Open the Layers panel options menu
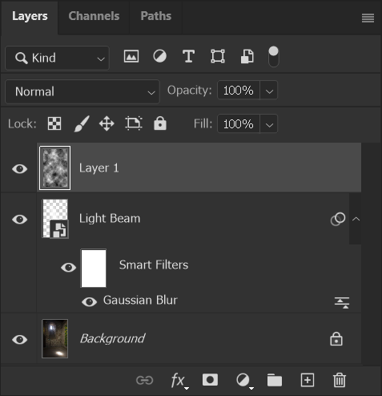The height and width of the screenshot is (396, 382). click(368, 18)
